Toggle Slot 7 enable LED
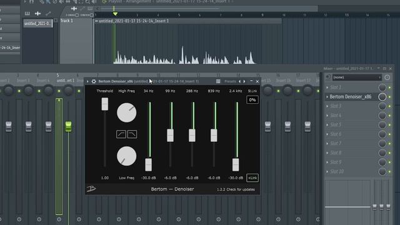The height and width of the screenshot is (225, 400). [x=389, y=143]
